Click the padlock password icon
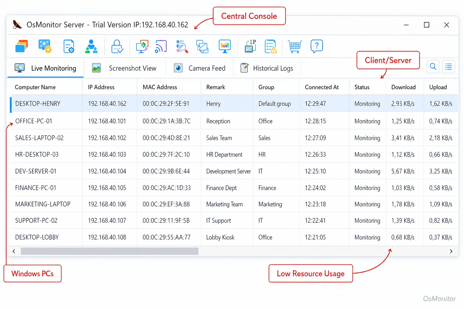 point(117,46)
